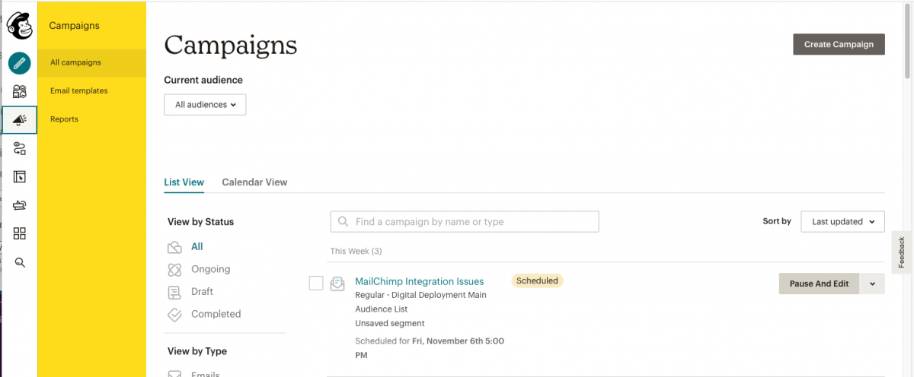The height and width of the screenshot is (377, 914).
Task: Open the Integrations grid icon
Action: click(20, 233)
